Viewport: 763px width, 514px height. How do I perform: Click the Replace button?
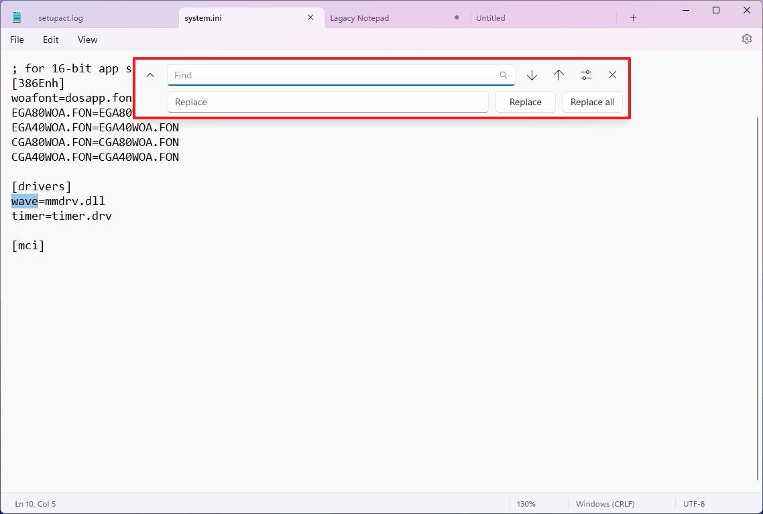click(525, 101)
